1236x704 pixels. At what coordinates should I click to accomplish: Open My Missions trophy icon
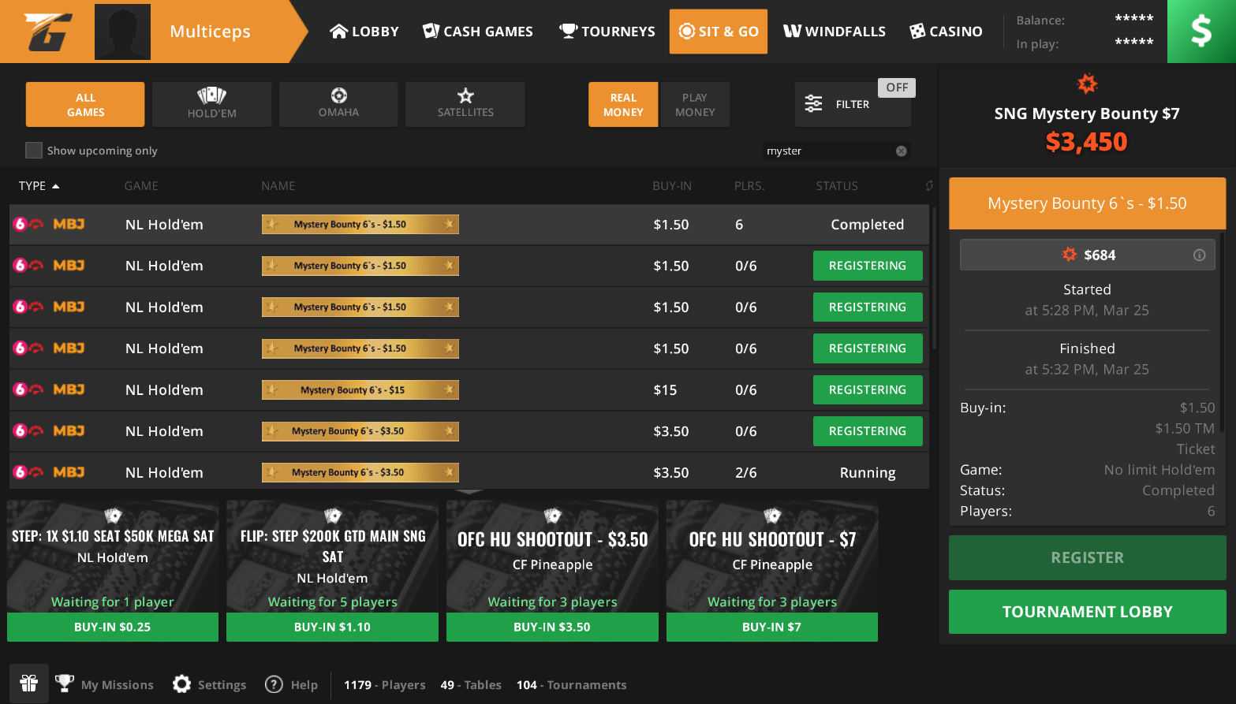65,684
